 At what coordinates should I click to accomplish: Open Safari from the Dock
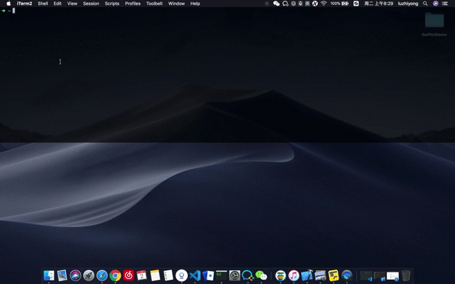[102, 275]
